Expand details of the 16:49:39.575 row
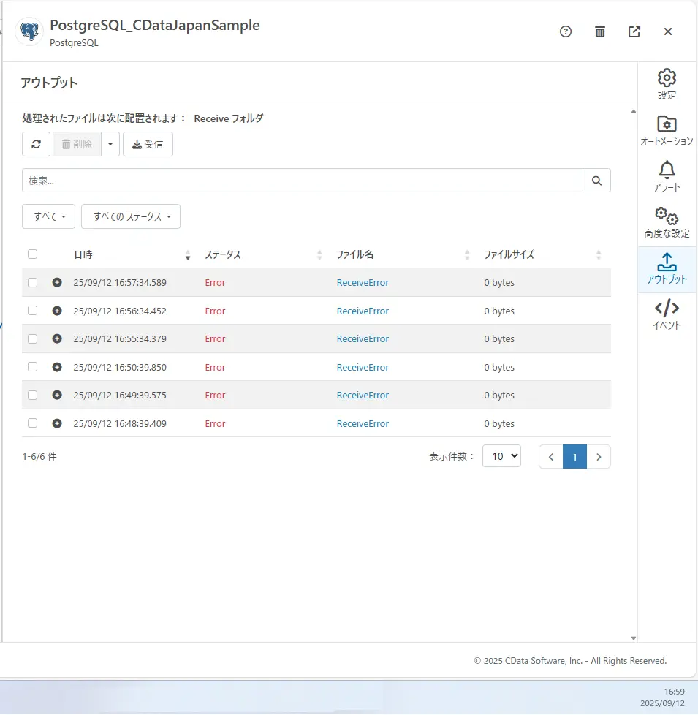This screenshot has width=698, height=715. (x=57, y=395)
